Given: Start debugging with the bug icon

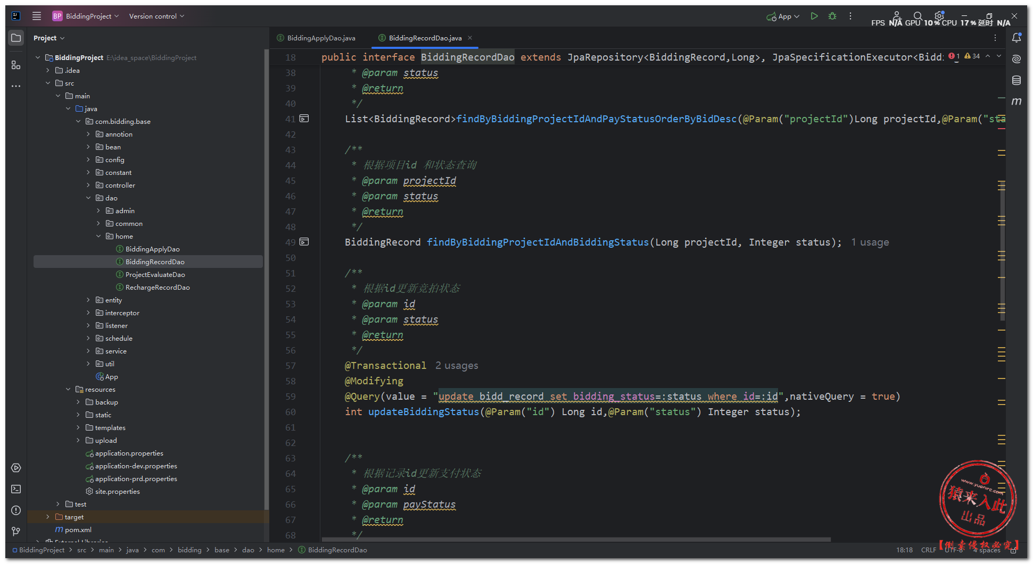Looking at the screenshot, I should [x=832, y=16].
